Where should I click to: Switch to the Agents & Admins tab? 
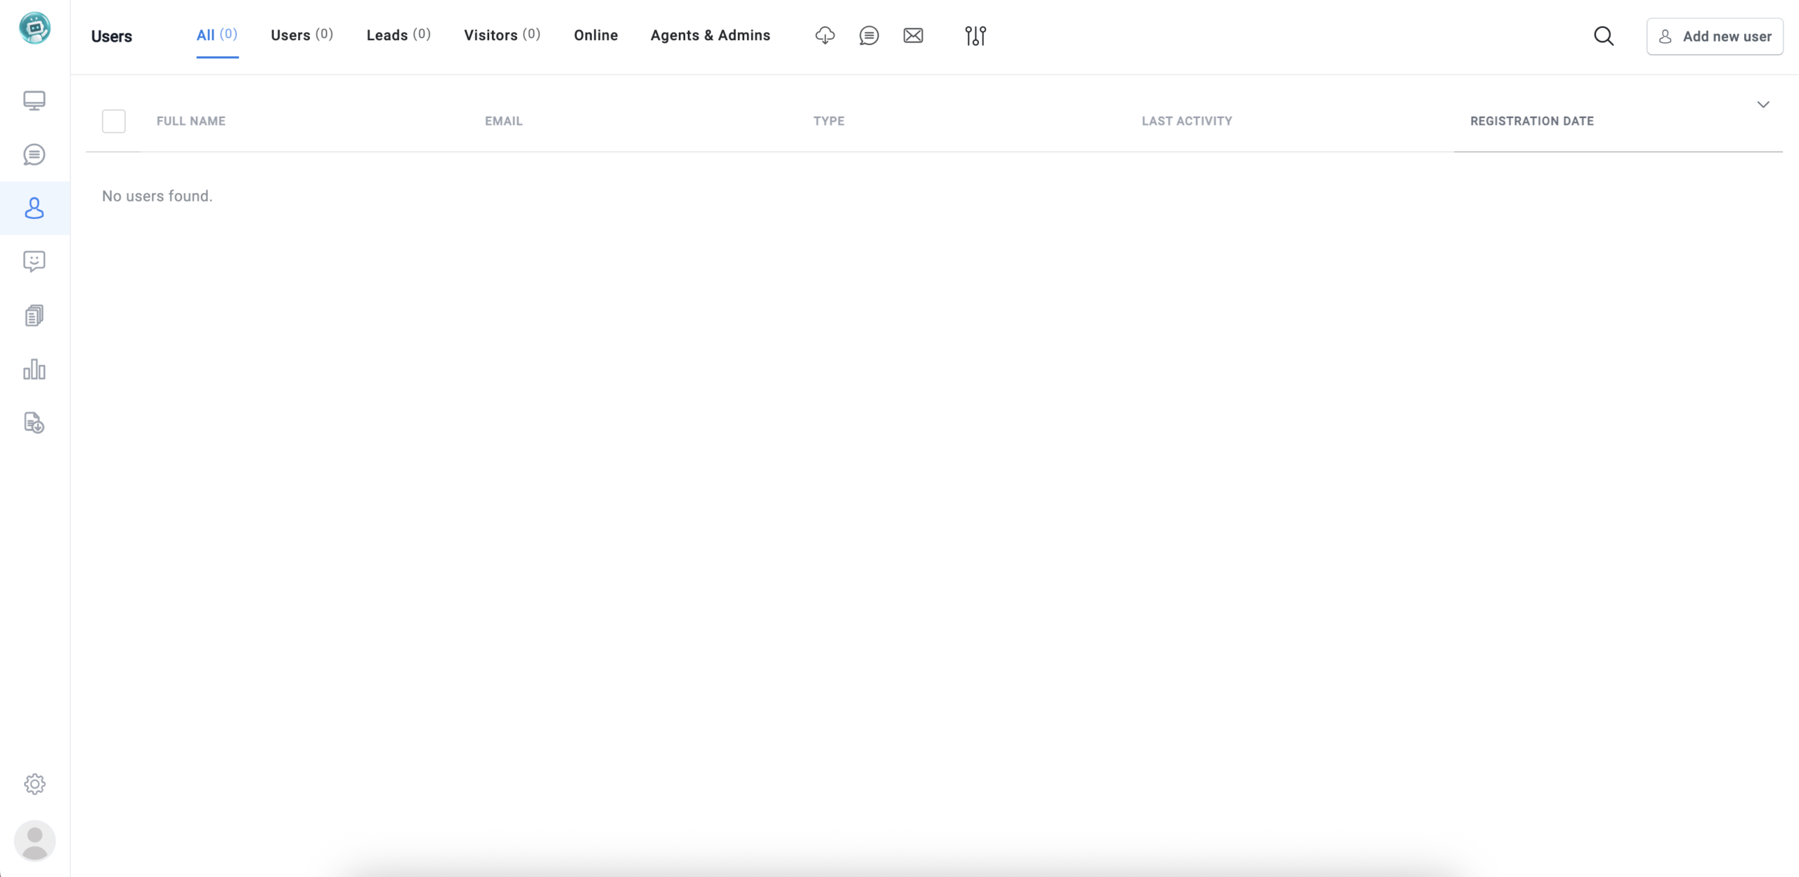(710, 35)
